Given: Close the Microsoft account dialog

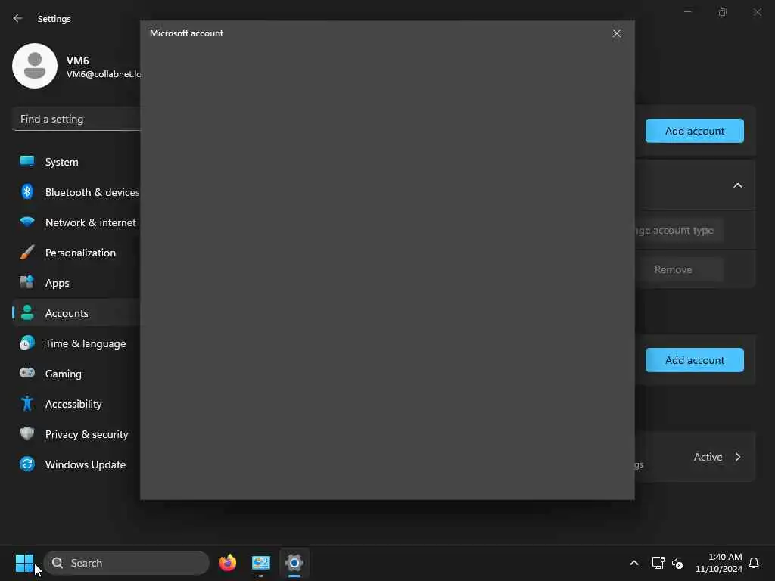Looking at the screenshot, I should [x=616, y=33].
